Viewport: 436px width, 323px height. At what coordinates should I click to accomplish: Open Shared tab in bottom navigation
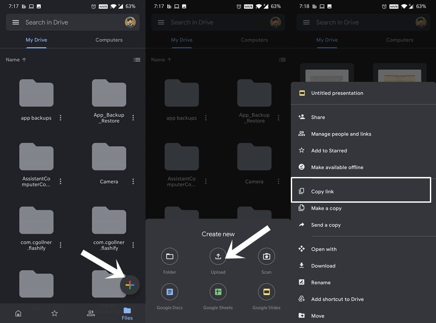pos(91,313)
